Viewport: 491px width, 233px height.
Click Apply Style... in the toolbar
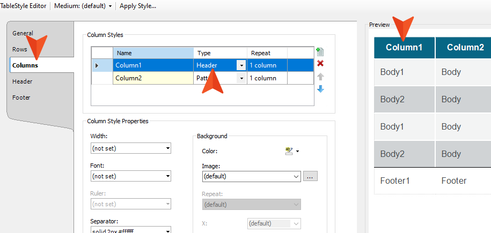point(138,6)
